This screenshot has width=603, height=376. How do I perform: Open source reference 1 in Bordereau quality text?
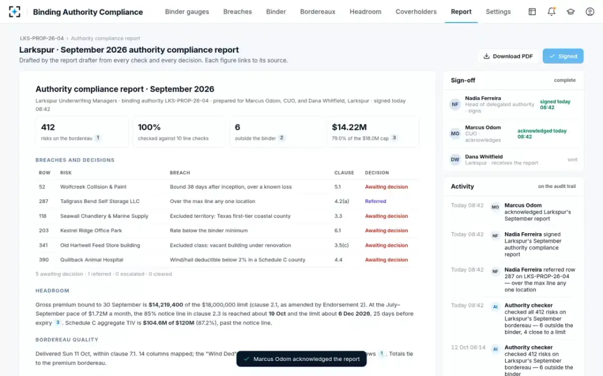(x=381, y=354)
